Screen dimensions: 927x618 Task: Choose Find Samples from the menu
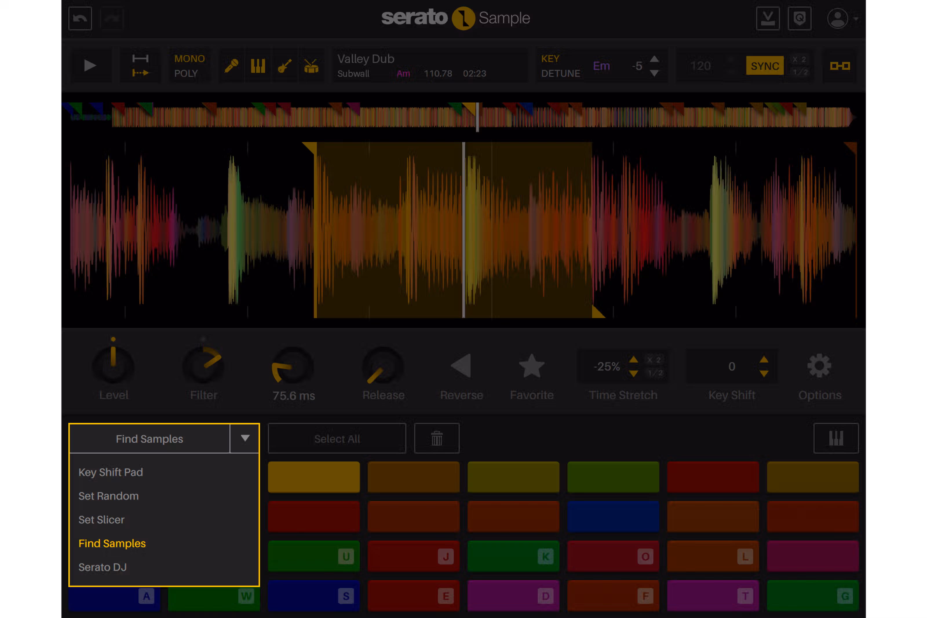tap(112, 543)
